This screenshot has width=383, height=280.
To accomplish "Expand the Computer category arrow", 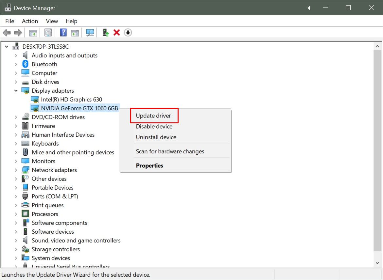I will pyautogui.click(x=16, y=73).
